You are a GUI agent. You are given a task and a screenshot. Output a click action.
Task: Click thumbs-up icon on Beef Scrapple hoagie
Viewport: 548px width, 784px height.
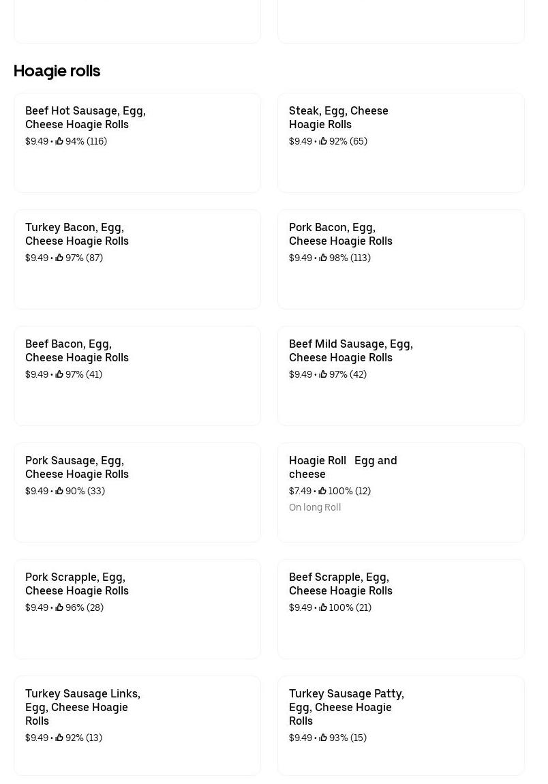(323, 607)
